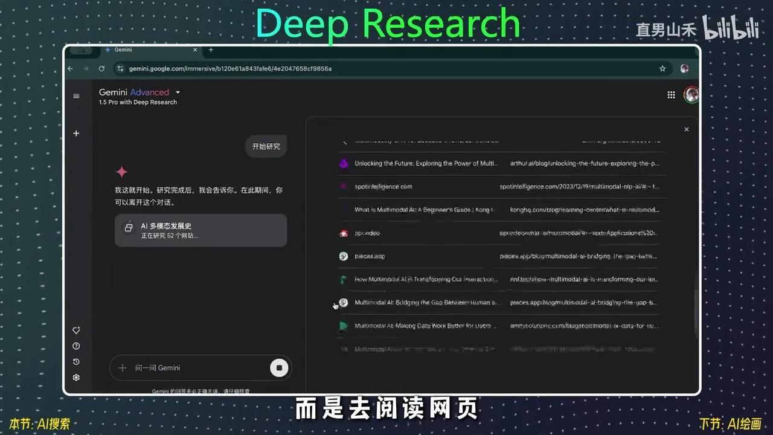Image resolution: width=773 pixels, height=435 pixels.
Task: Close the researched websites panel
Action: click(686, 129)
